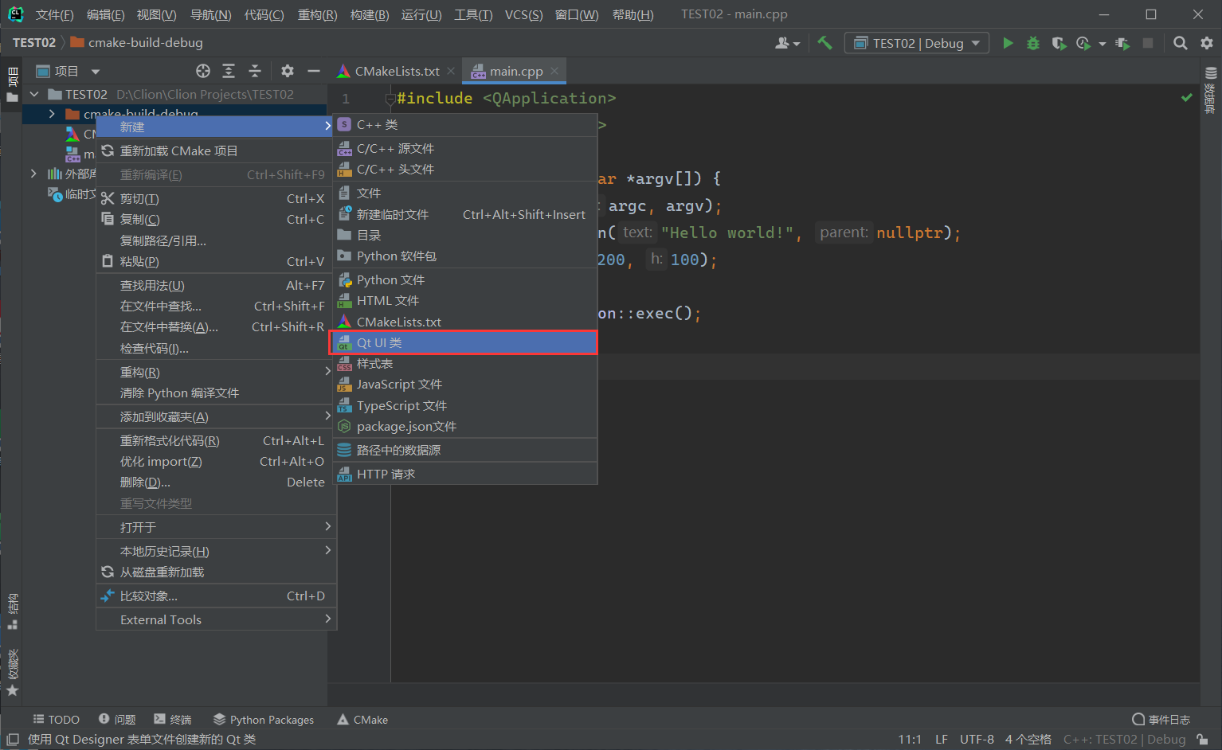
Task: Click the build hammer icon
Action: click(824, 42)
